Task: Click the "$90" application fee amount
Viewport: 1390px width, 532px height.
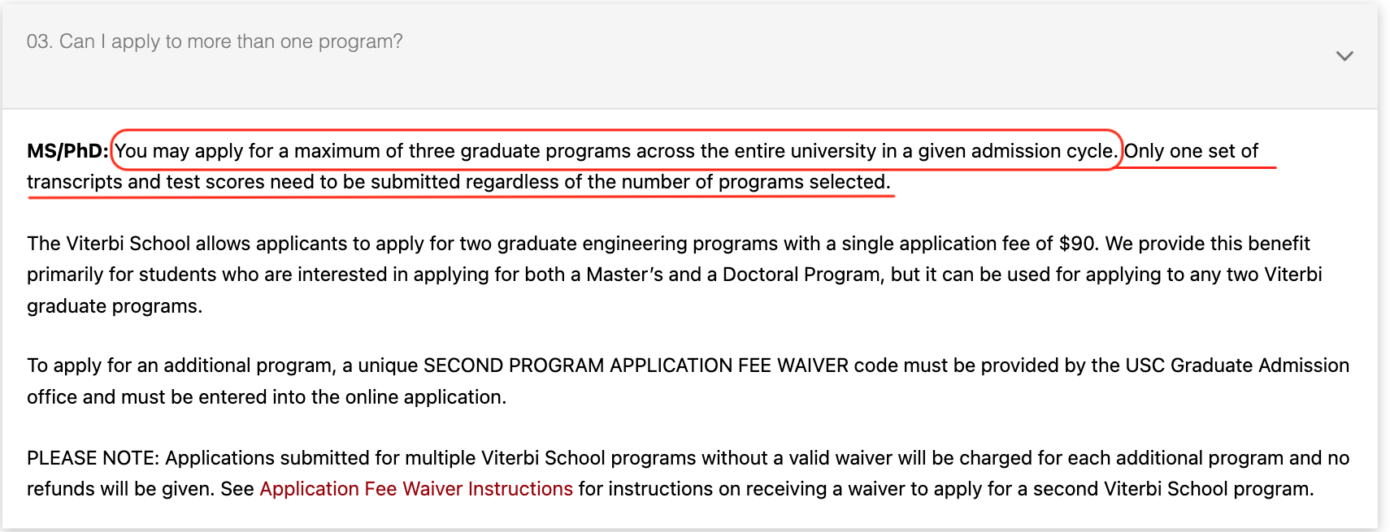Action: tap(1078, 244)
